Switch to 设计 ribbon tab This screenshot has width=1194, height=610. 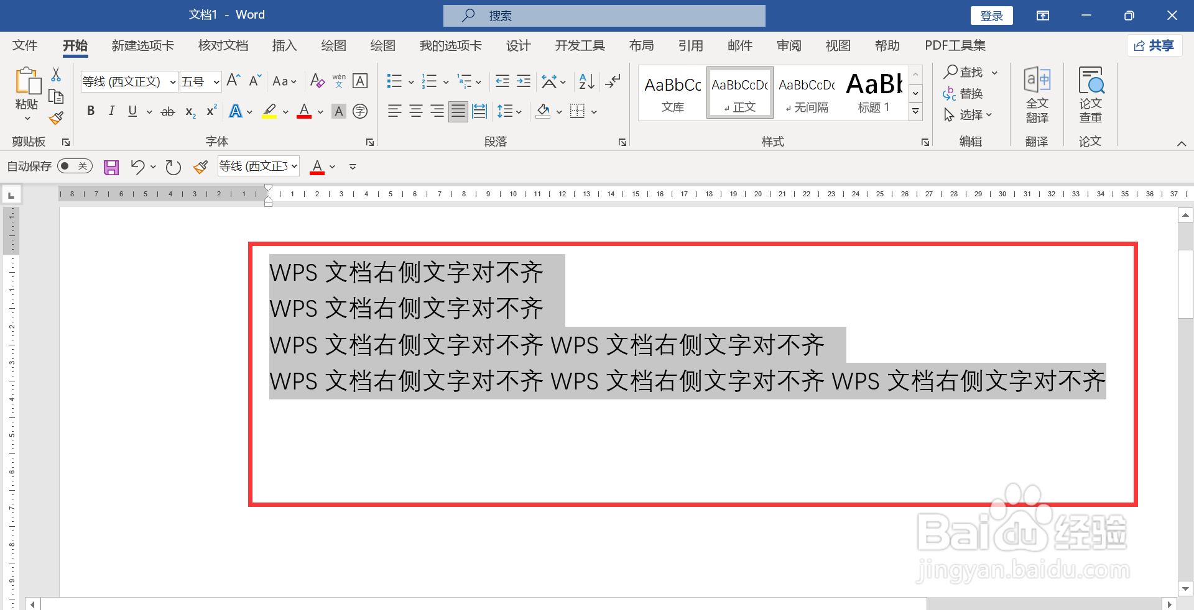coord(518,45)
